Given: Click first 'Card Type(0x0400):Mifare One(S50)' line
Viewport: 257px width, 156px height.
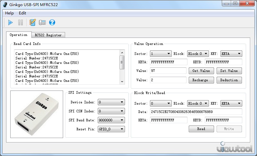Looking at the screenshot, I should pyautogui.click(x=47, y=54).
